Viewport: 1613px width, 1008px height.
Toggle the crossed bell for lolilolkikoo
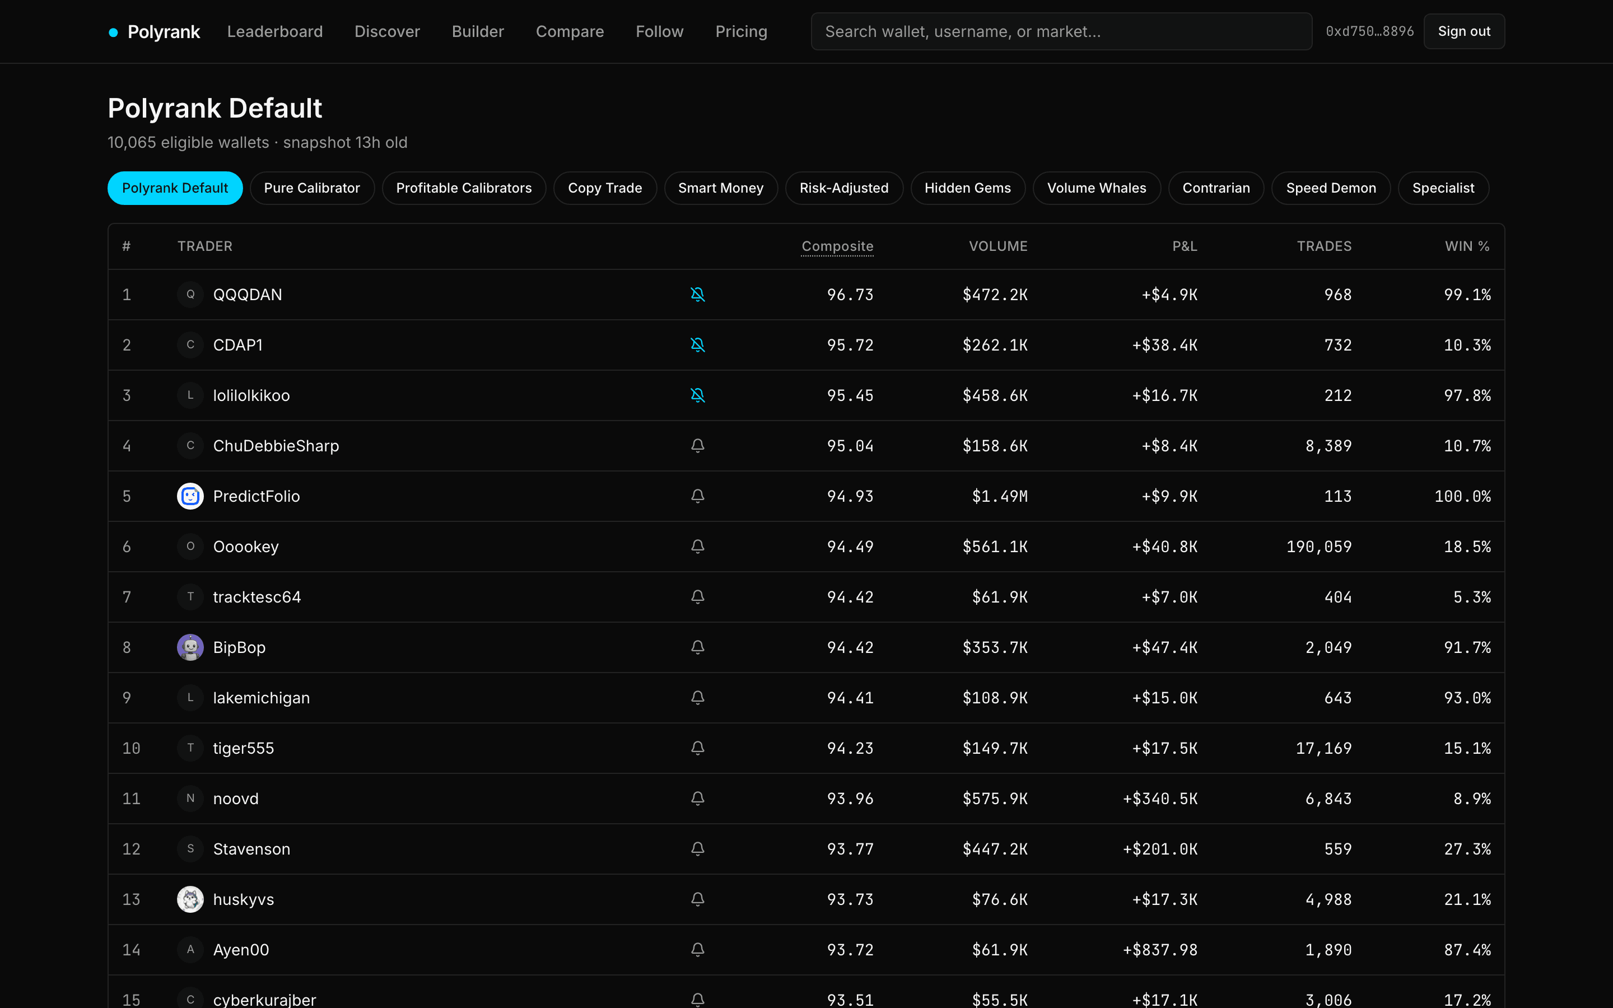click(697, 395)
